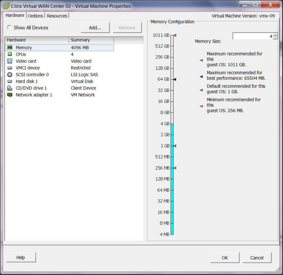Image resolution: width=283 pixels, height=275 pixels.
Task: Select the SCSI controller 0 row
Action: pos(60,75)
